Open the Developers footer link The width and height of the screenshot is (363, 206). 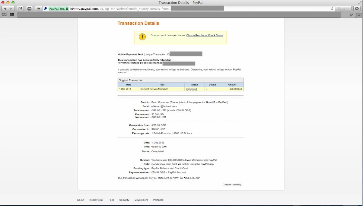141,200
